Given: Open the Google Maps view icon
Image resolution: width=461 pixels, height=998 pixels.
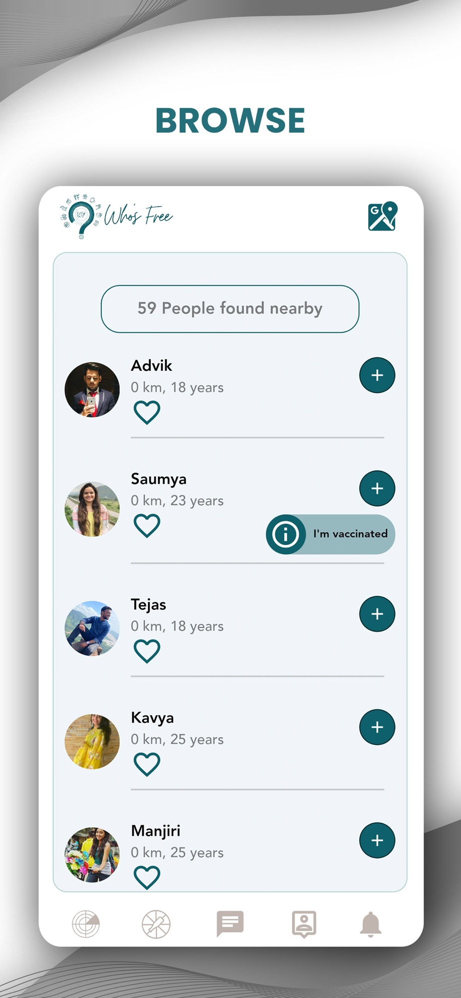Looking at the screenshot, I should [x=383, y=216].
